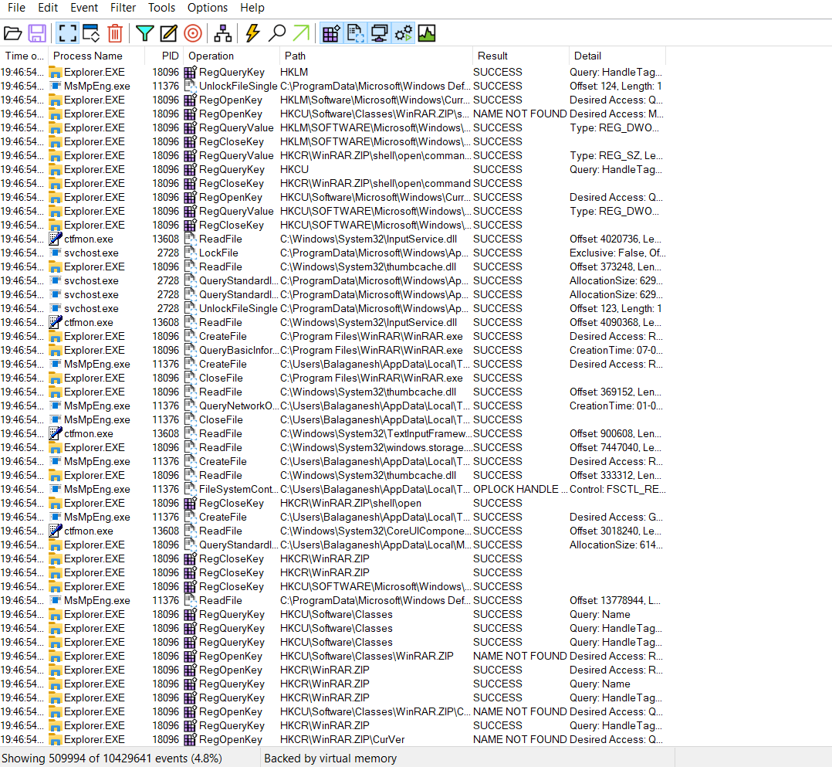Viewport: 832px width, 767px height.
Task: Toggle Show Profiling Events
Action: (x=427, y=33)
